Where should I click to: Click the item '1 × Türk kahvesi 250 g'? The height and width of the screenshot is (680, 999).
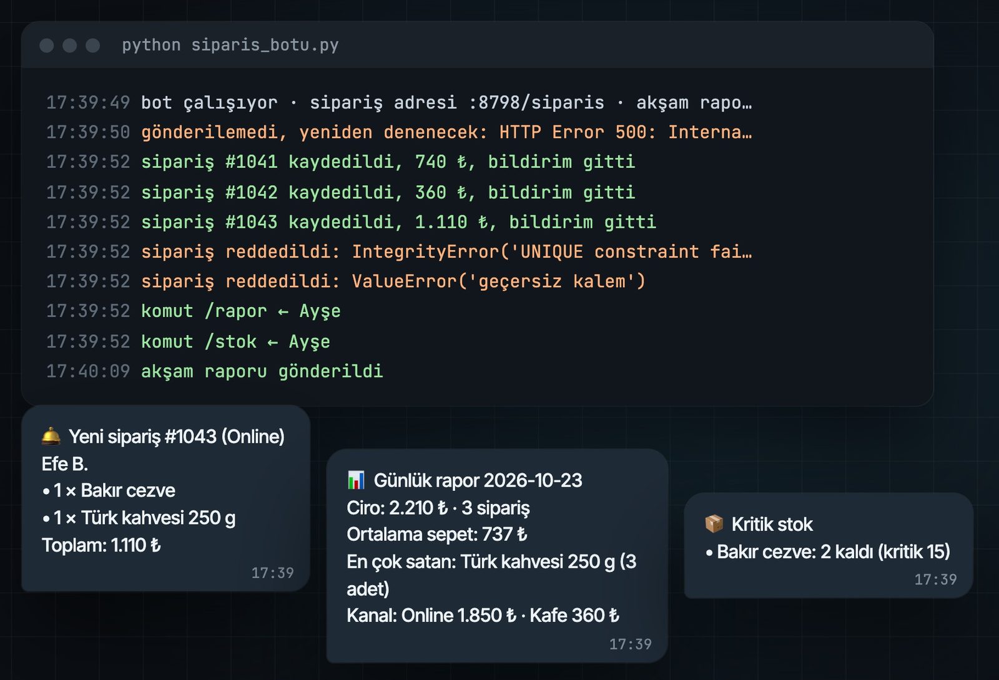tap(139, 518)
